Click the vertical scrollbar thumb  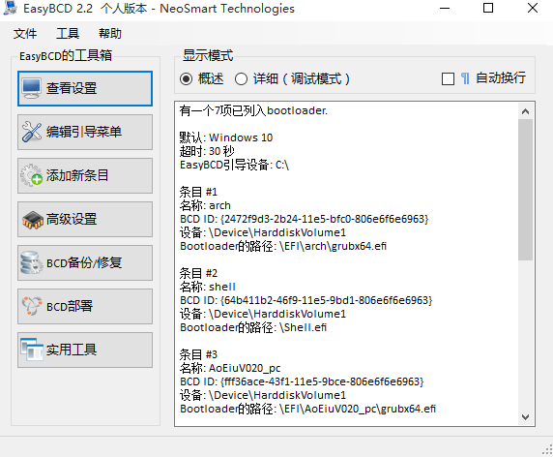coord(525,190)
